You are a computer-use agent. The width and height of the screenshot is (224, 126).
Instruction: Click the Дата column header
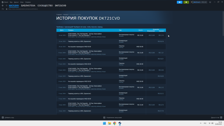(62, 30)
